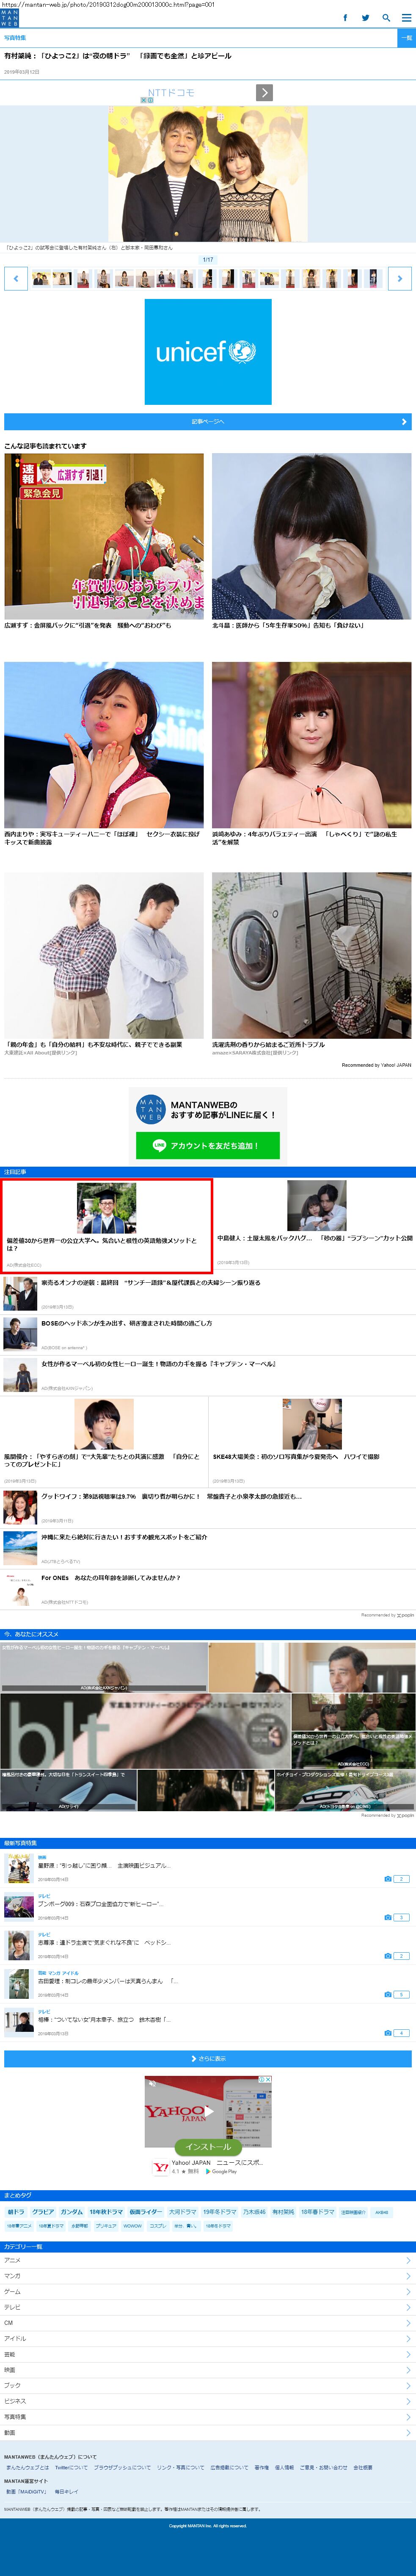Open the 西内まりや キューティーハニー article
The image size is (416, 2576).
pyautogui.click(x=104, y=754)
